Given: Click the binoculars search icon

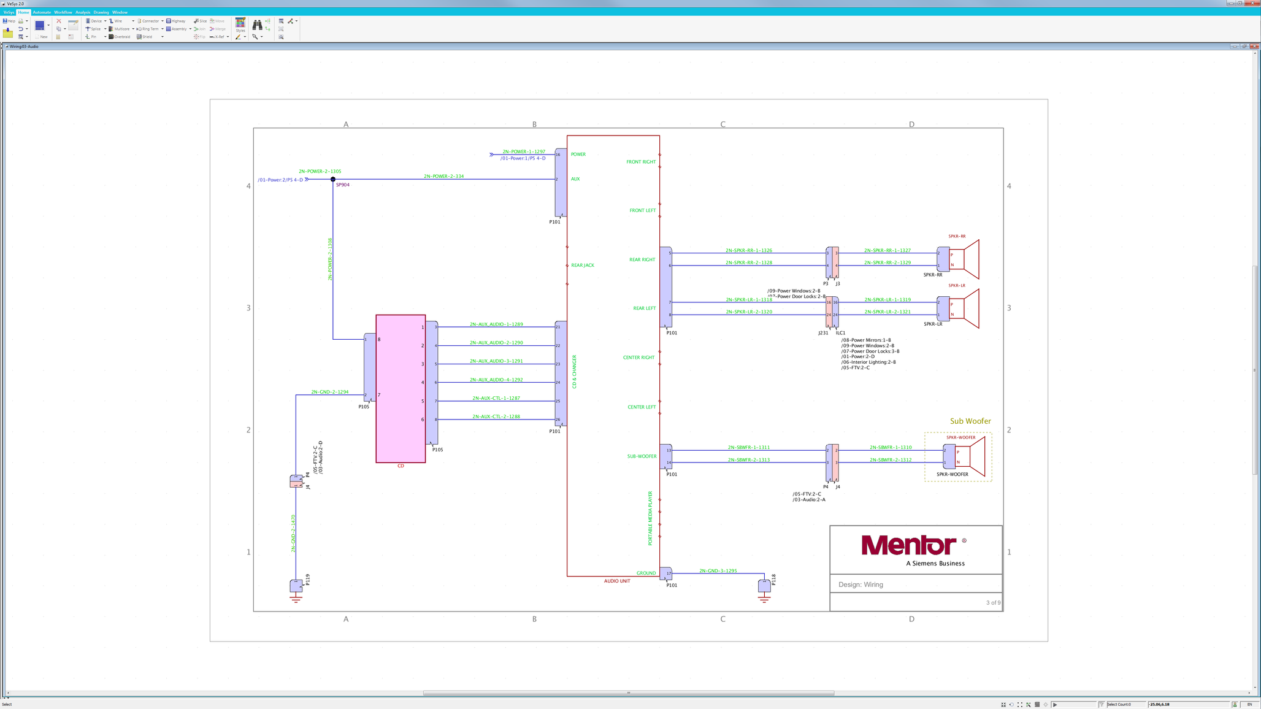Looking at the screenshot, I should coord(259,26).
